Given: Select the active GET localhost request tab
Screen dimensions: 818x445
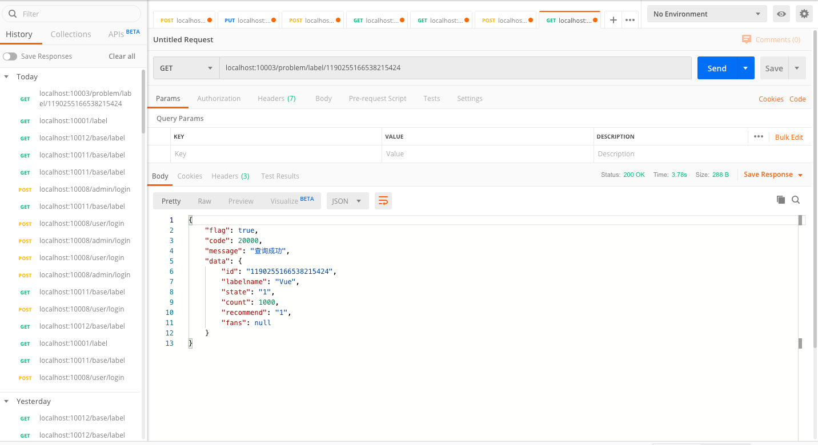Looking at the screenshot, I should click(x=570, y=20).
